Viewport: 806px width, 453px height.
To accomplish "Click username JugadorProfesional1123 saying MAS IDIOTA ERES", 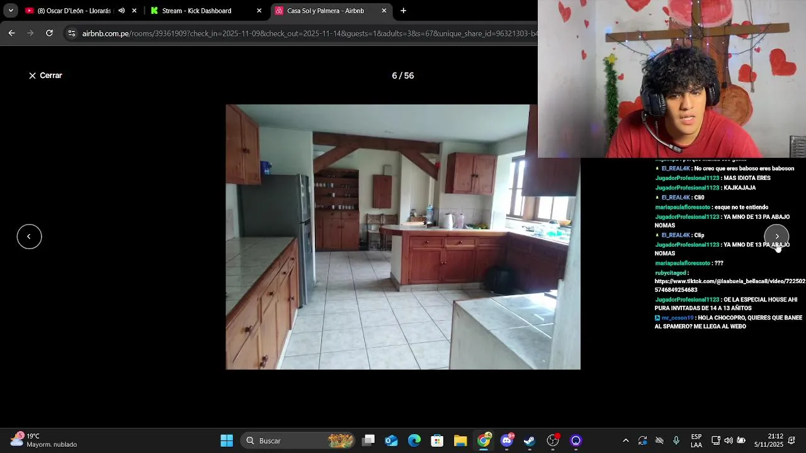I will (687, 178).
